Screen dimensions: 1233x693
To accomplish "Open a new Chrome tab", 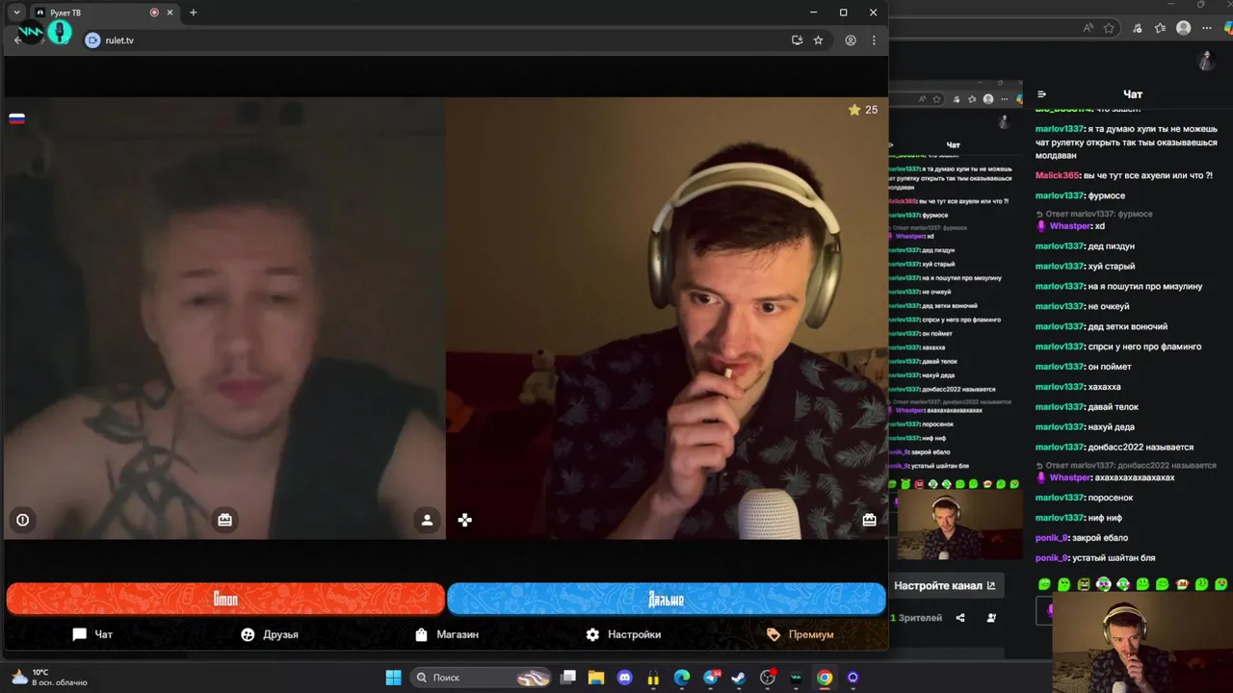I will [193, 13].
